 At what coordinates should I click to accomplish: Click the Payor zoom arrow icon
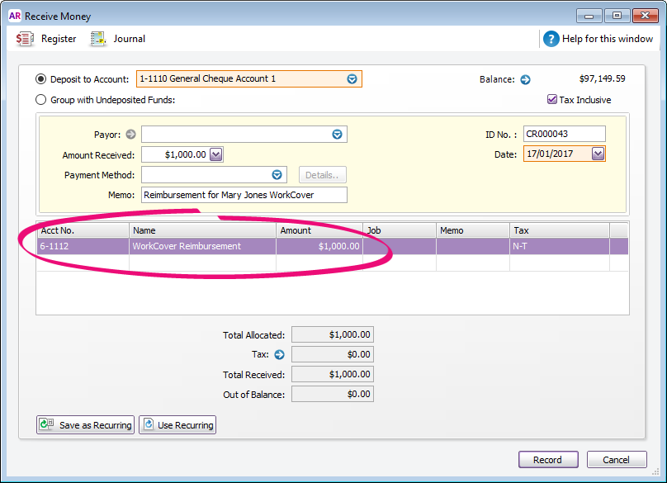[130, 135]
